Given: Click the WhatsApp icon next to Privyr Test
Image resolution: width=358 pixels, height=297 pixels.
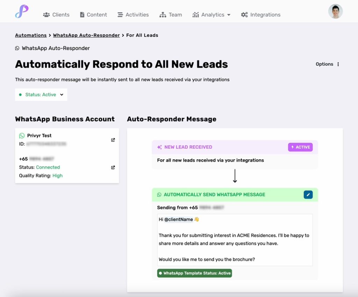Looking at the screenshot, I should click(22, 136).
